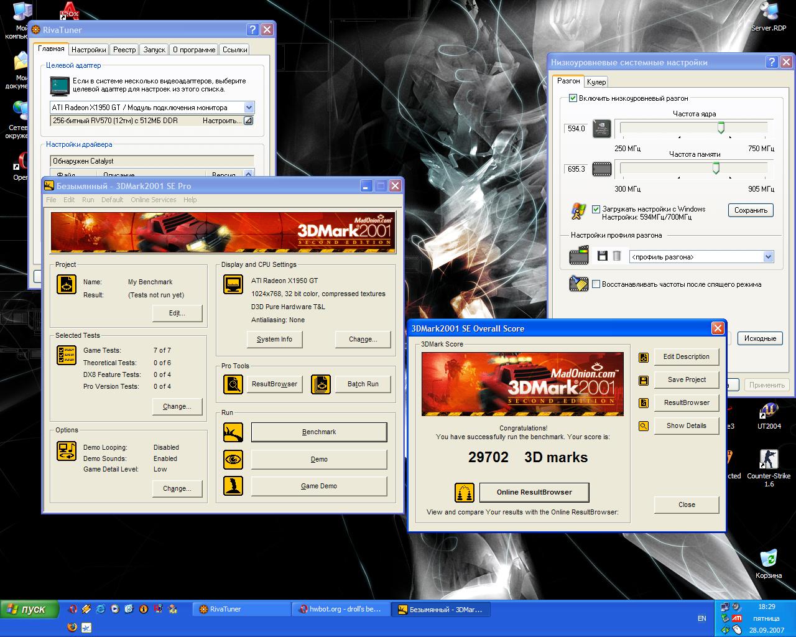Open the Recycle Bin (Корзина) desktop icon
The width and height of the screenshot is (796, 637).
pos(769,564)
